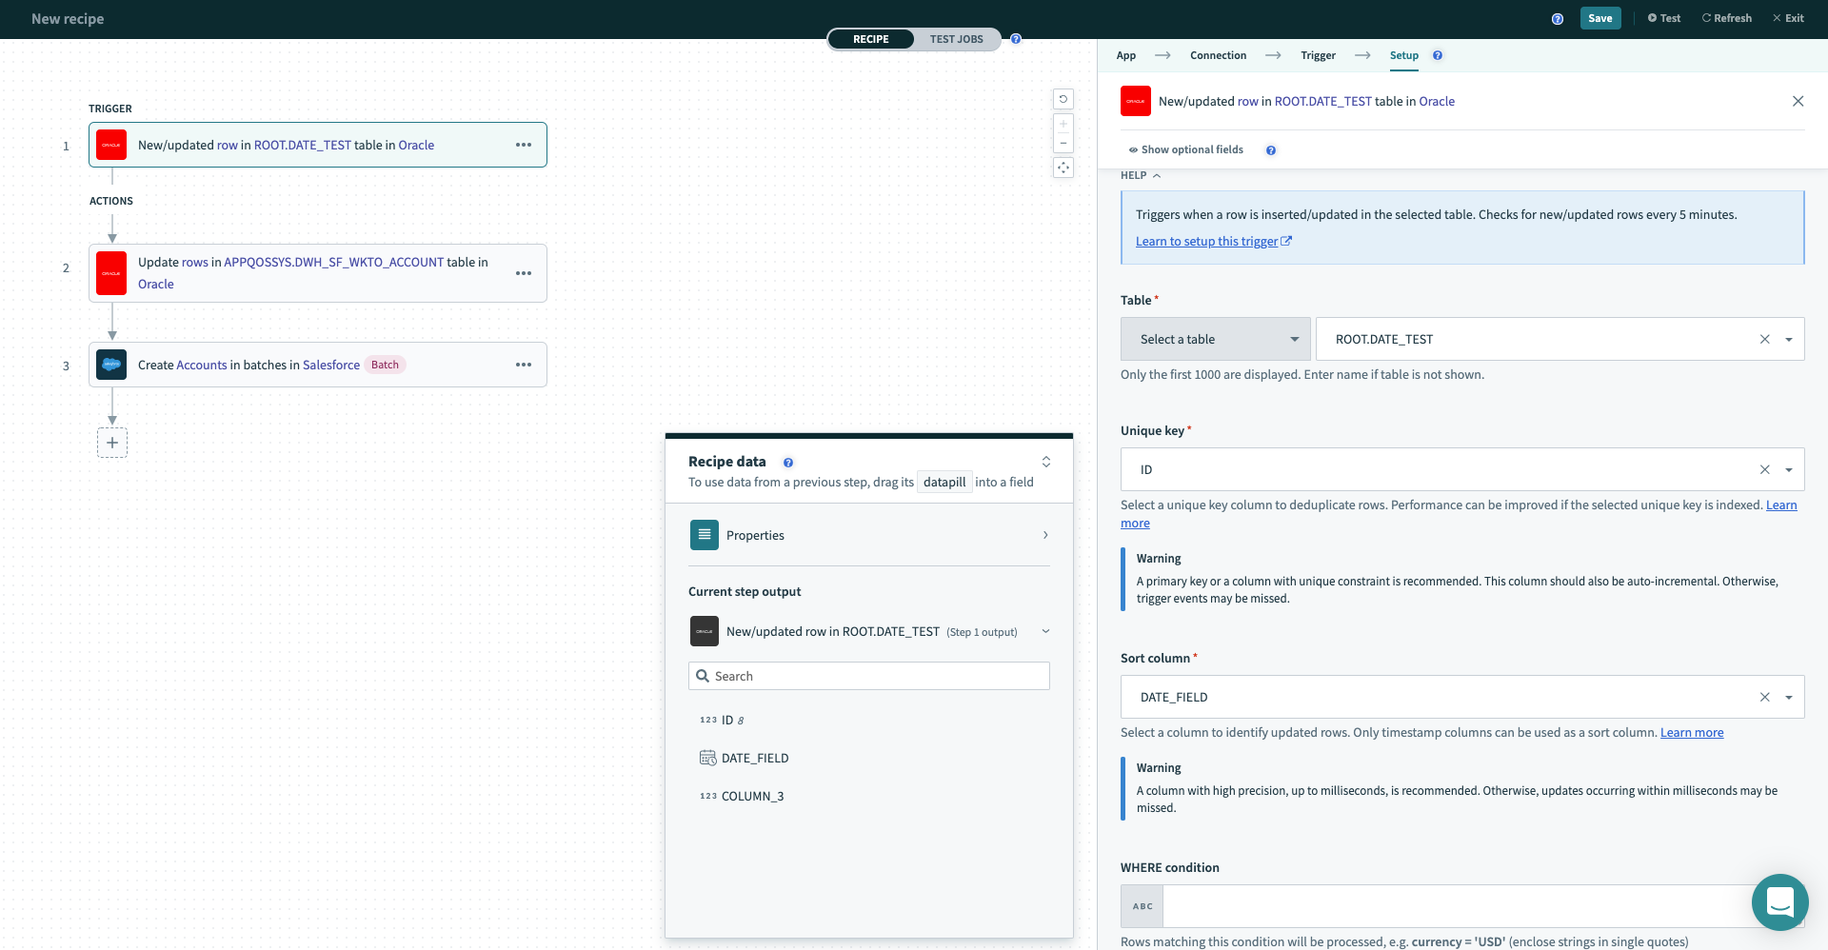
Task: Go to the Trigger tab
Action: point(1318,55)
